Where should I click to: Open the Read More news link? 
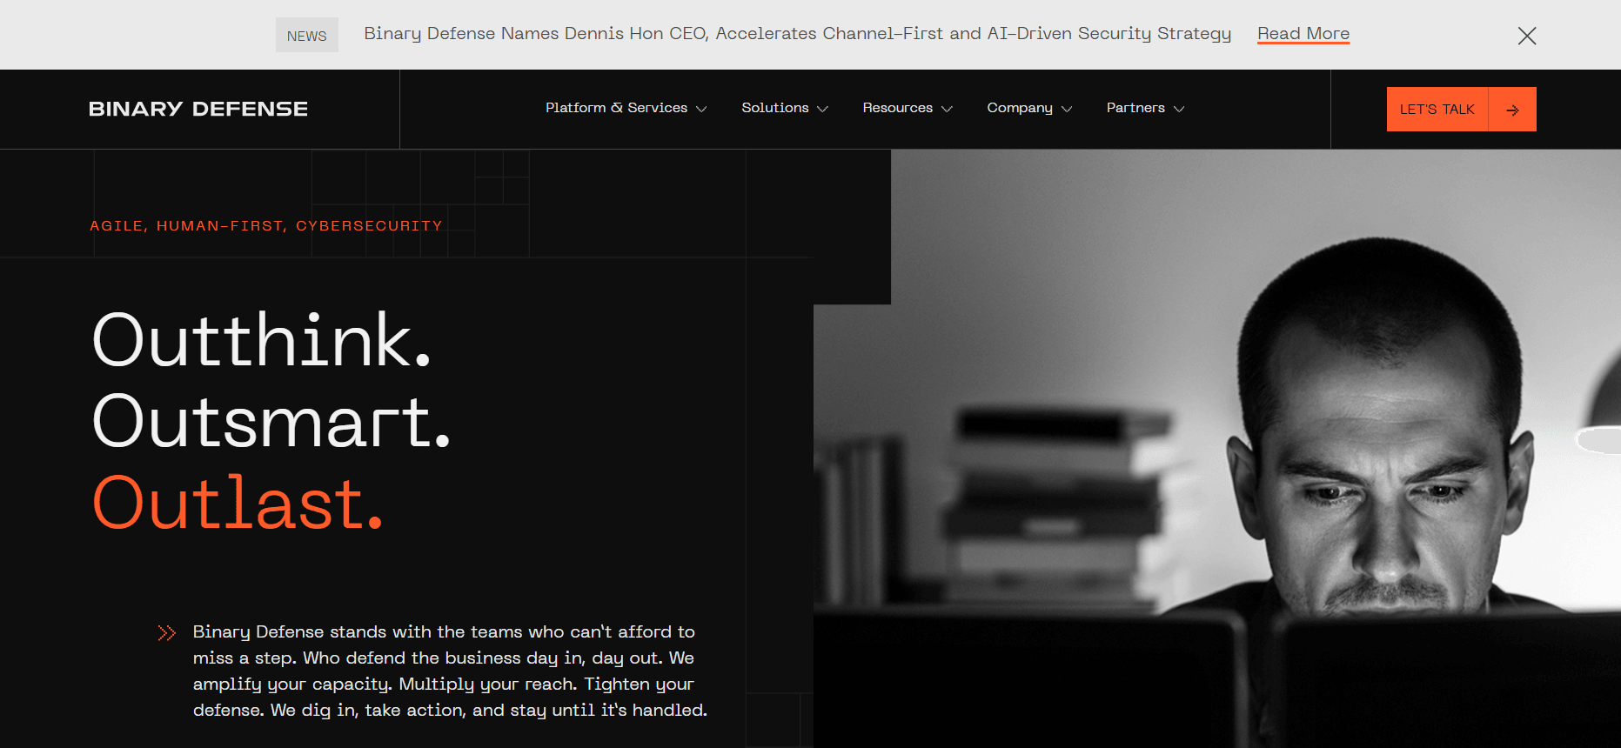[x=1303, y=34]
